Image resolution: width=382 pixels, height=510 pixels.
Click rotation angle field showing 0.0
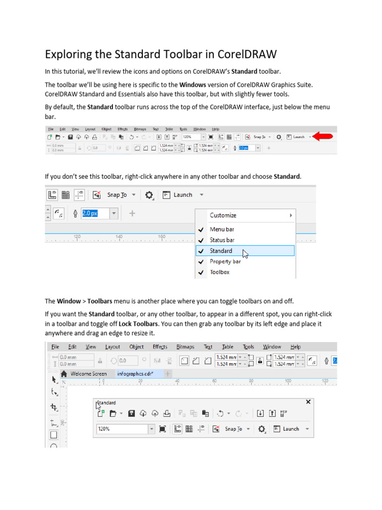pos(128,361)
